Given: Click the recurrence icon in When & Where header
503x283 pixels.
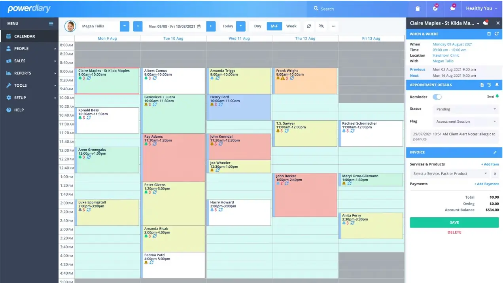Looking at the screenshot, I should pyautogui.click(x=497, y=34).
